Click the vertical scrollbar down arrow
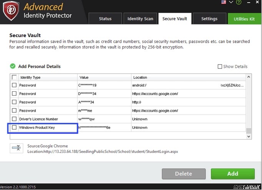Image resolution: width=262 pixels, height=190 pixels. click(x=249, y=136)
